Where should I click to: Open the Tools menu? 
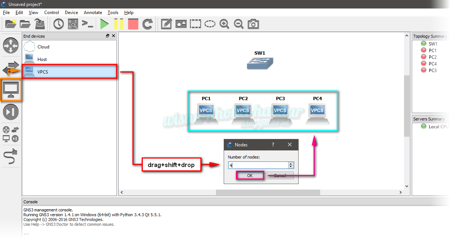click(113, 13)
